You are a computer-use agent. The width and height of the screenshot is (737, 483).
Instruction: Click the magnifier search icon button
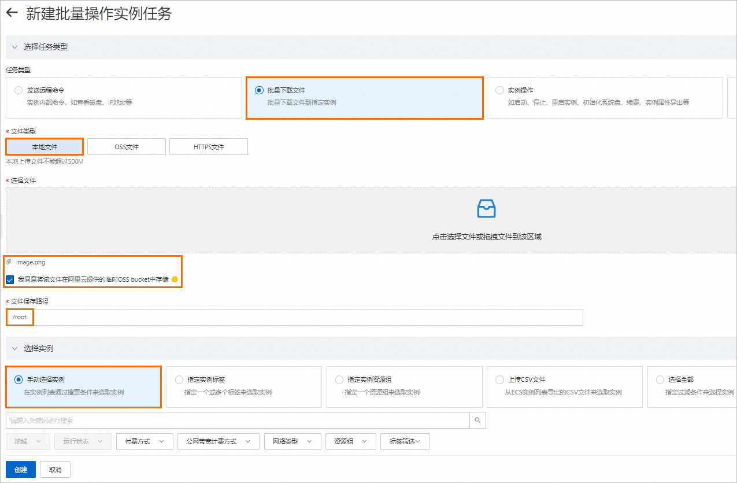(x=477, y=420)
